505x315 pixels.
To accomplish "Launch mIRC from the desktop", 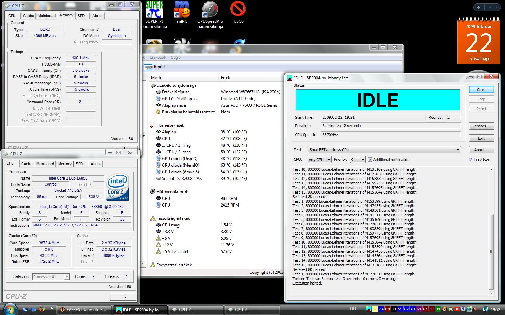I will (x=182, y=12).
